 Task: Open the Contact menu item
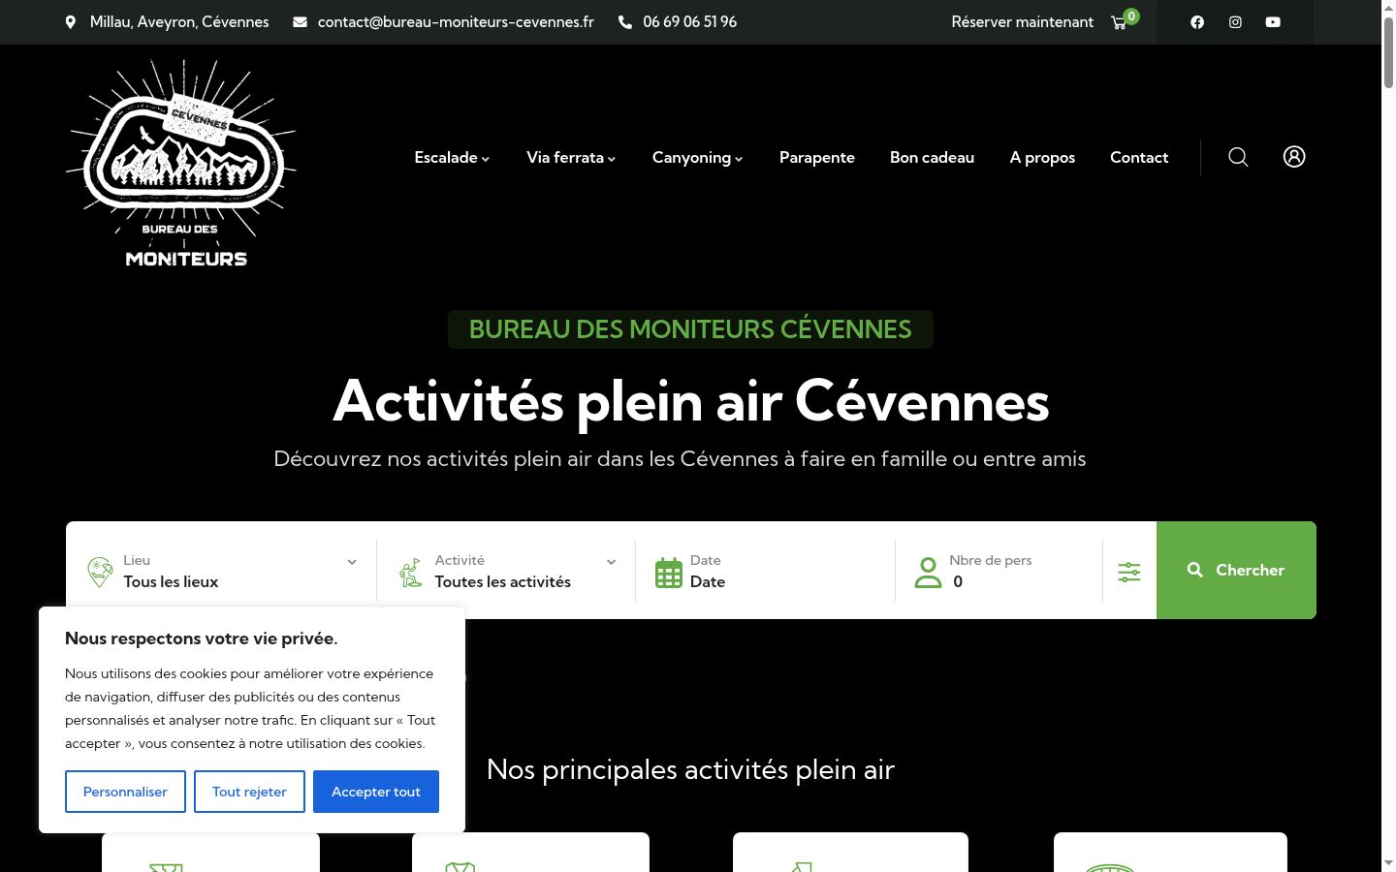pyautogui.click(x=1139, y=157)
